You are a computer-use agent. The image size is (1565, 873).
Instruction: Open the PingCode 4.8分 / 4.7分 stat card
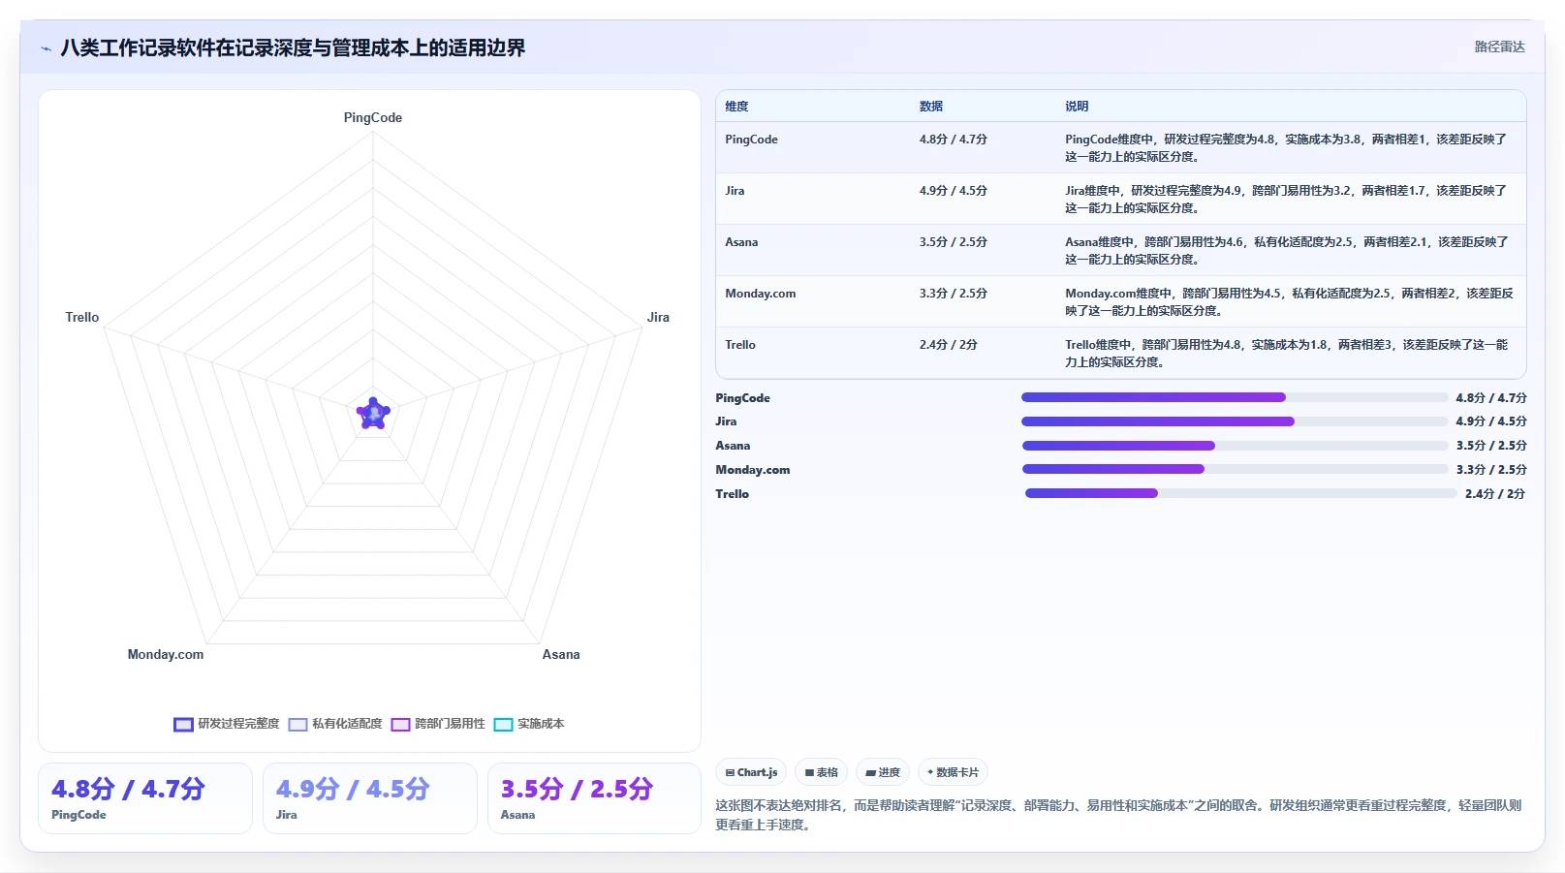pyautogui.click(x=145, y=798)
